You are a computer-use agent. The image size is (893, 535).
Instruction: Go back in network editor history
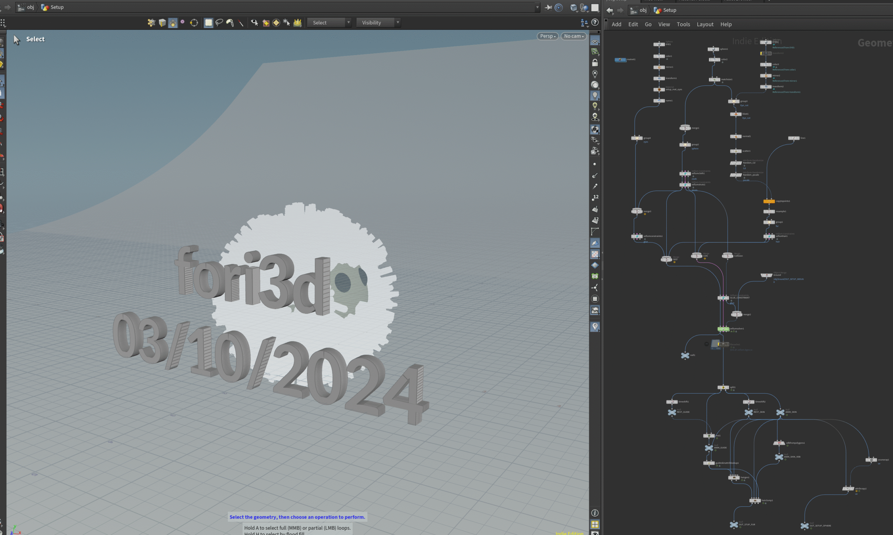pos(610,10)
